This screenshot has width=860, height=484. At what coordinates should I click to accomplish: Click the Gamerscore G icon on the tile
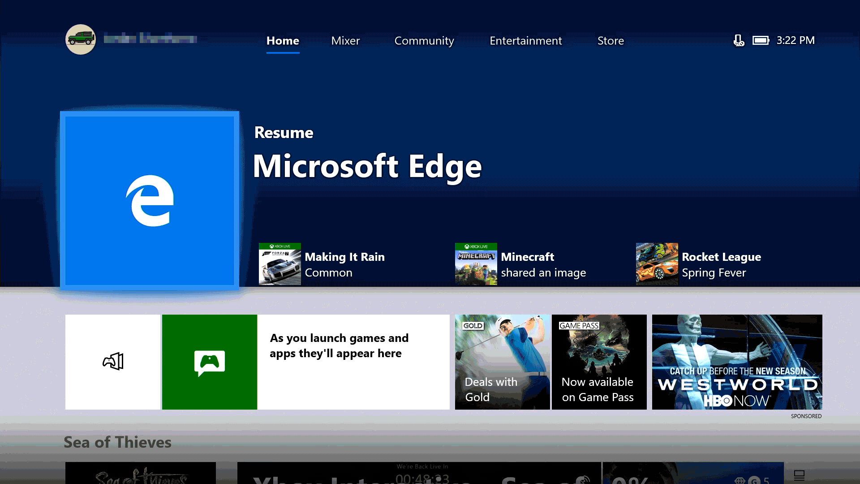click(x=754, y=480)
